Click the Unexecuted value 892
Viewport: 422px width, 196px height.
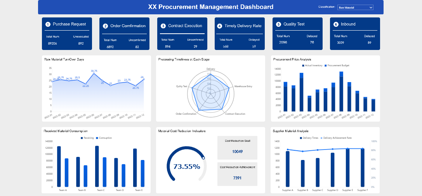click(x=81, y=43)
